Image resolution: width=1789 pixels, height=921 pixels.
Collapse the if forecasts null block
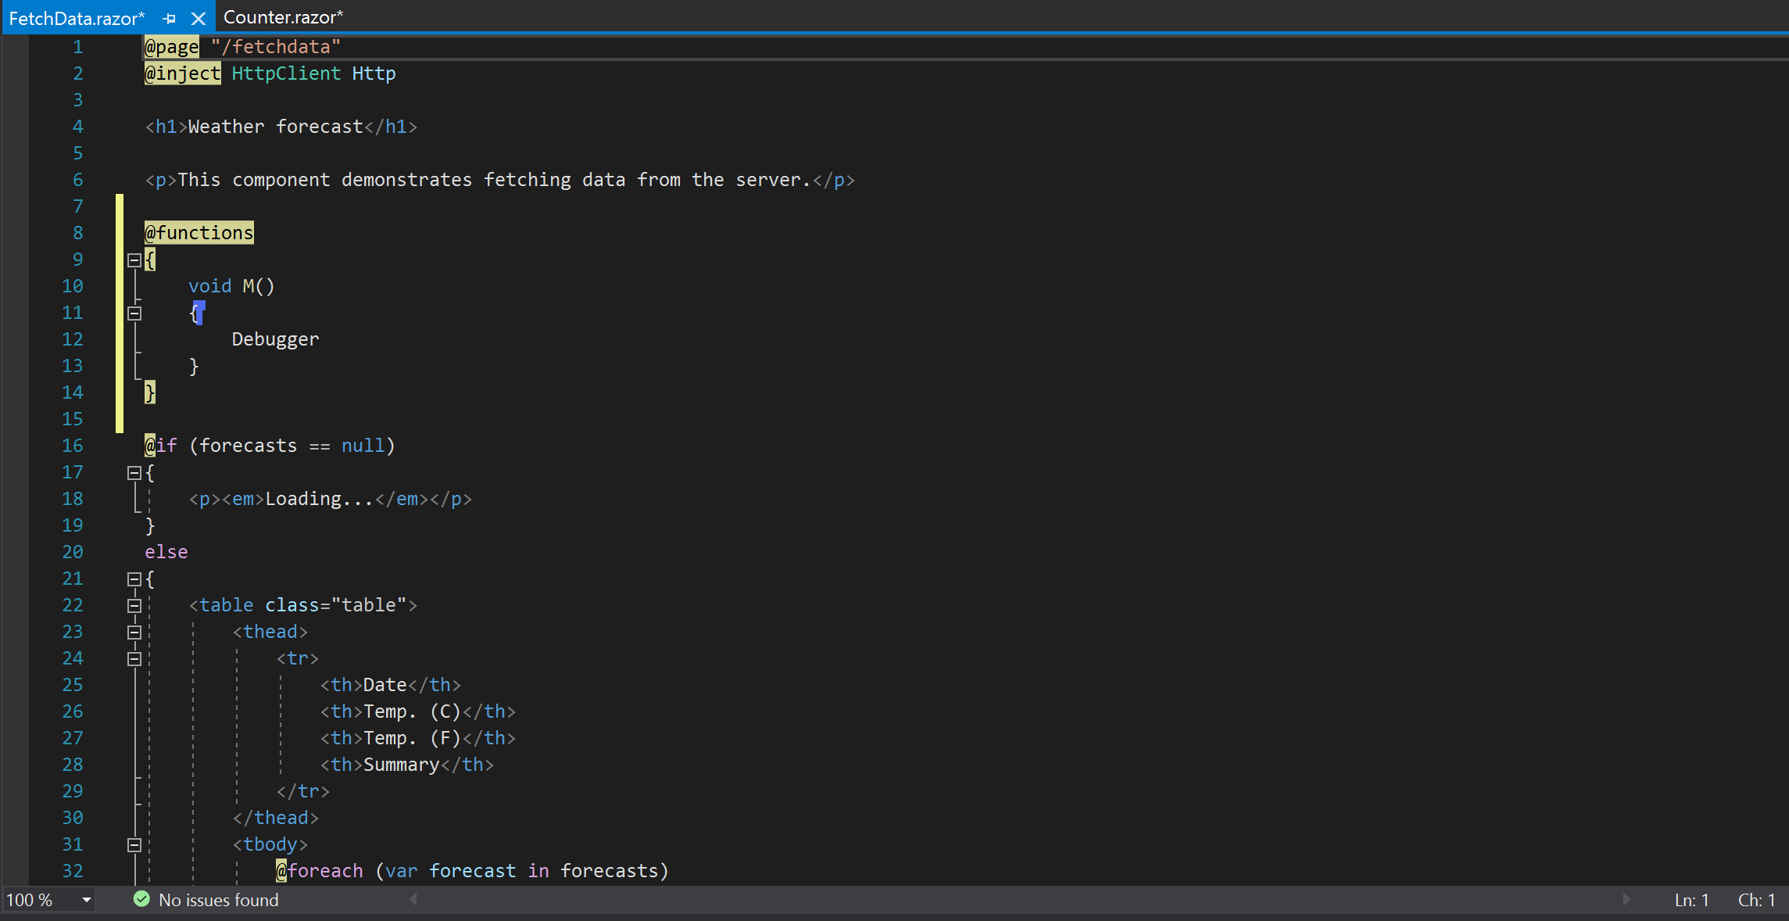134,472
